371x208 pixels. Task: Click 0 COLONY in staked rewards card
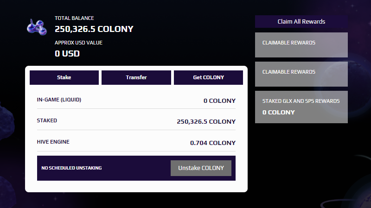coord(279,113)
